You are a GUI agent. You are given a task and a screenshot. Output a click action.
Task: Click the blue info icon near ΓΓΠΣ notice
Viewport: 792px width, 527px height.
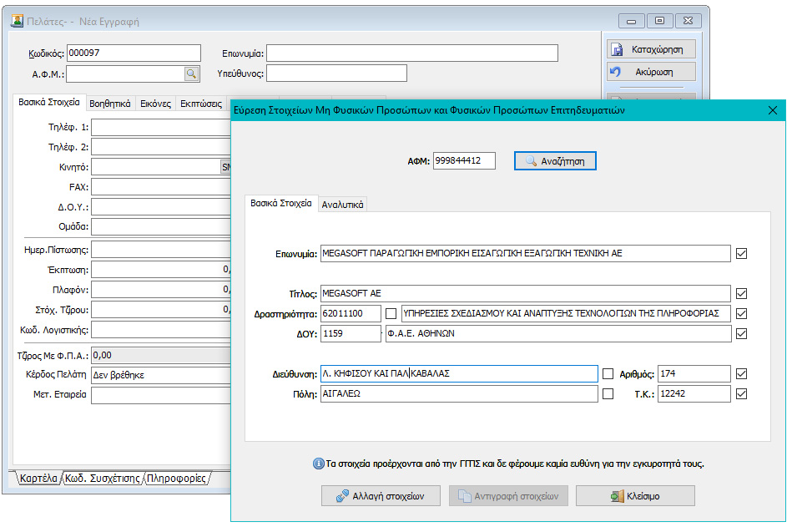[318, 464]
